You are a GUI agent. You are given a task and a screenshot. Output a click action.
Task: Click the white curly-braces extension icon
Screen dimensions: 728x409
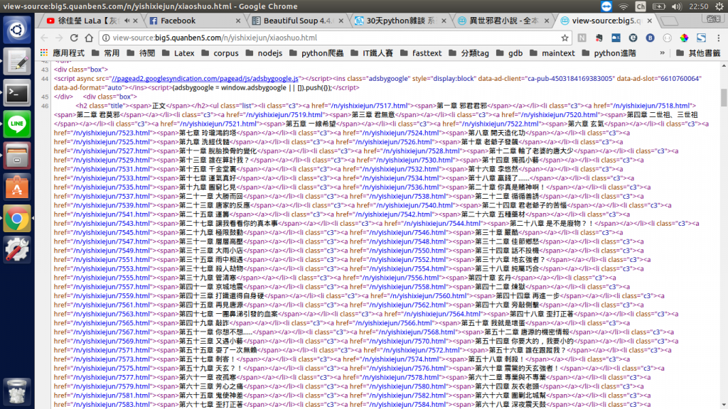point(667,38)
